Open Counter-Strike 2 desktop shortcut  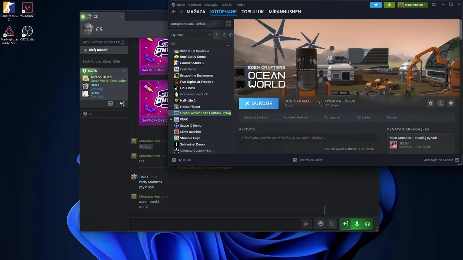pyautogui.click(x=9, y=11)
